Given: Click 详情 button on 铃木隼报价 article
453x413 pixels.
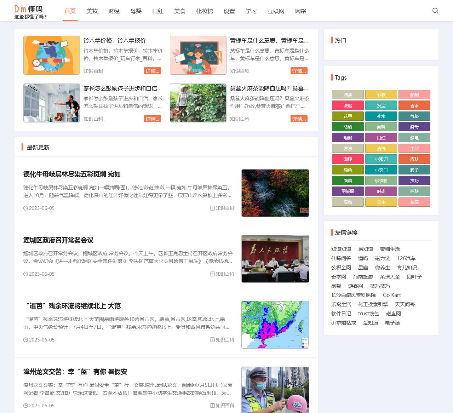Looking at the screenshot, I should point(153,71).
